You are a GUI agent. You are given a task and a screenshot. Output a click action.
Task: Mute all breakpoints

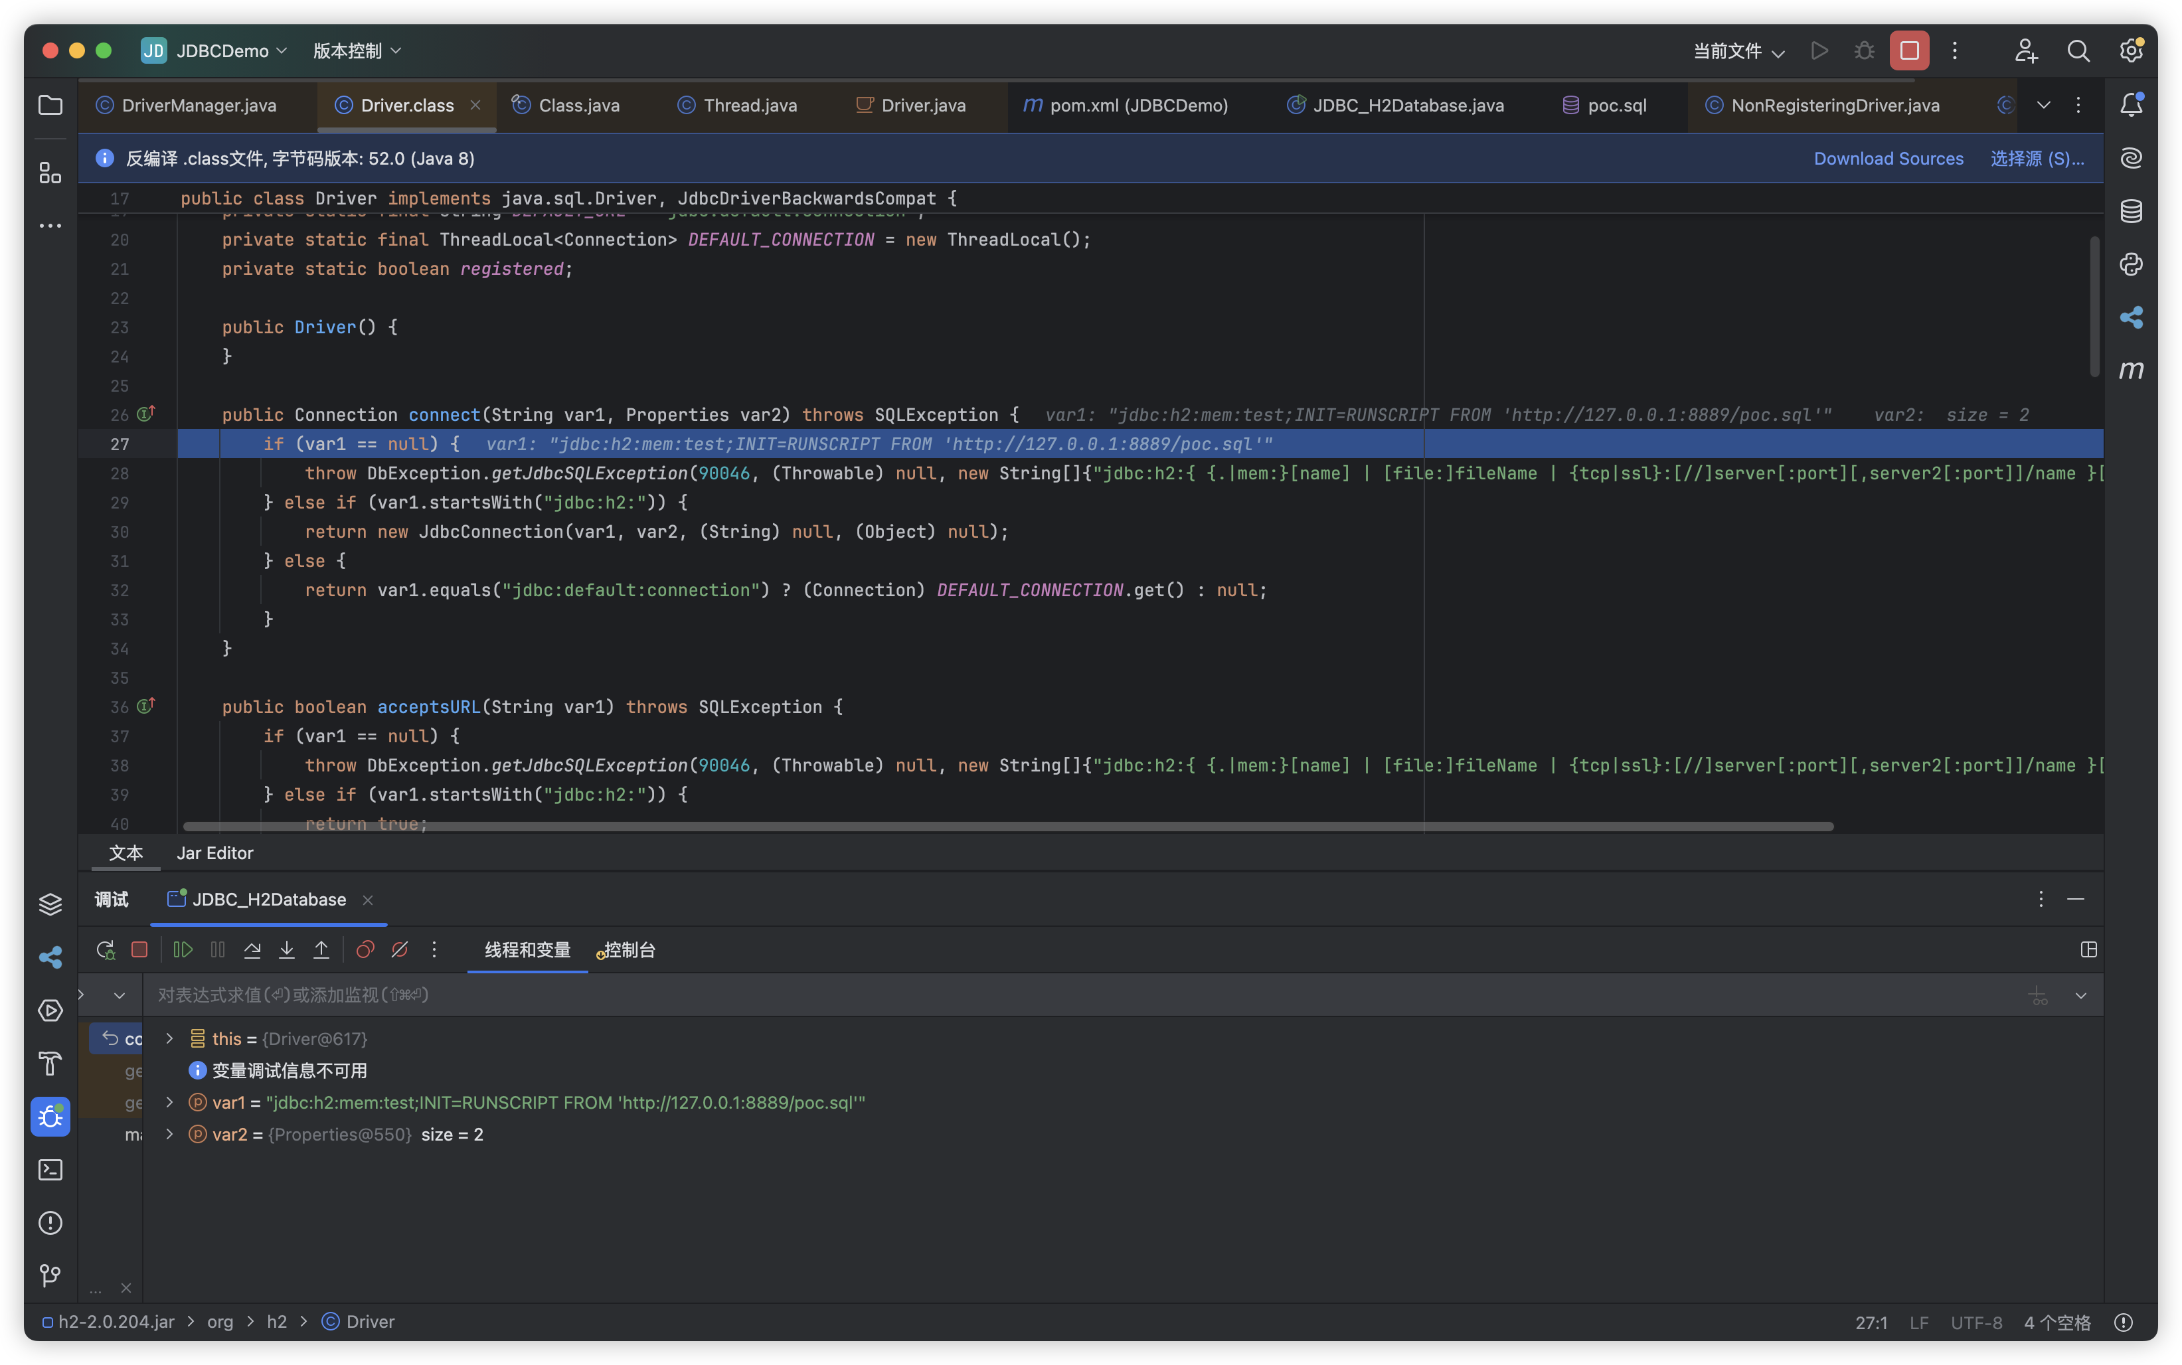[x=400, y=949]
